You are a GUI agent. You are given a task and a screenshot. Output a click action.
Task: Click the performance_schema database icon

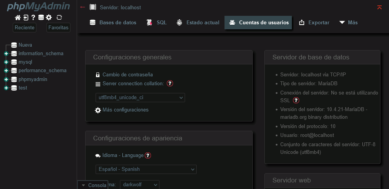coord(14,71)
